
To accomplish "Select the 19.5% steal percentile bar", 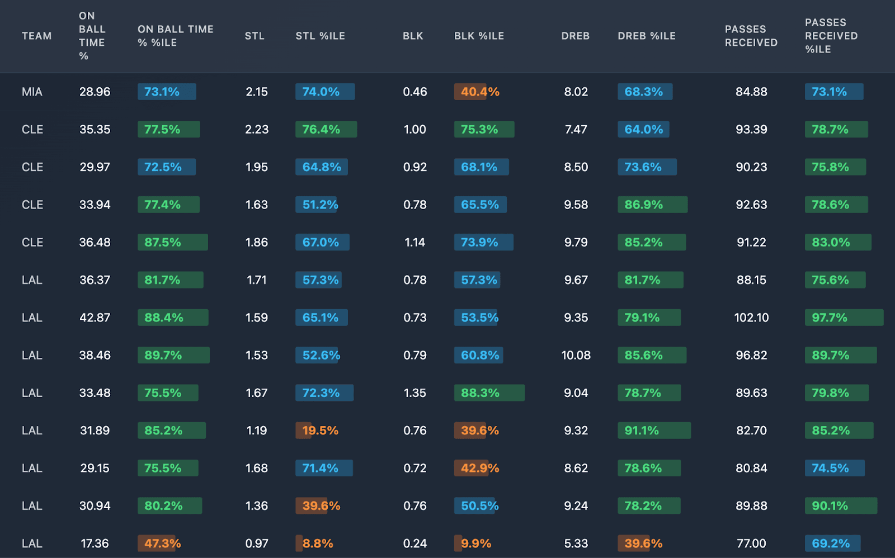I will pyautogui.click(x=320, y=431).
